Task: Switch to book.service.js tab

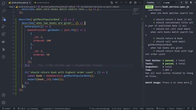Action: (x=42, y=3)
